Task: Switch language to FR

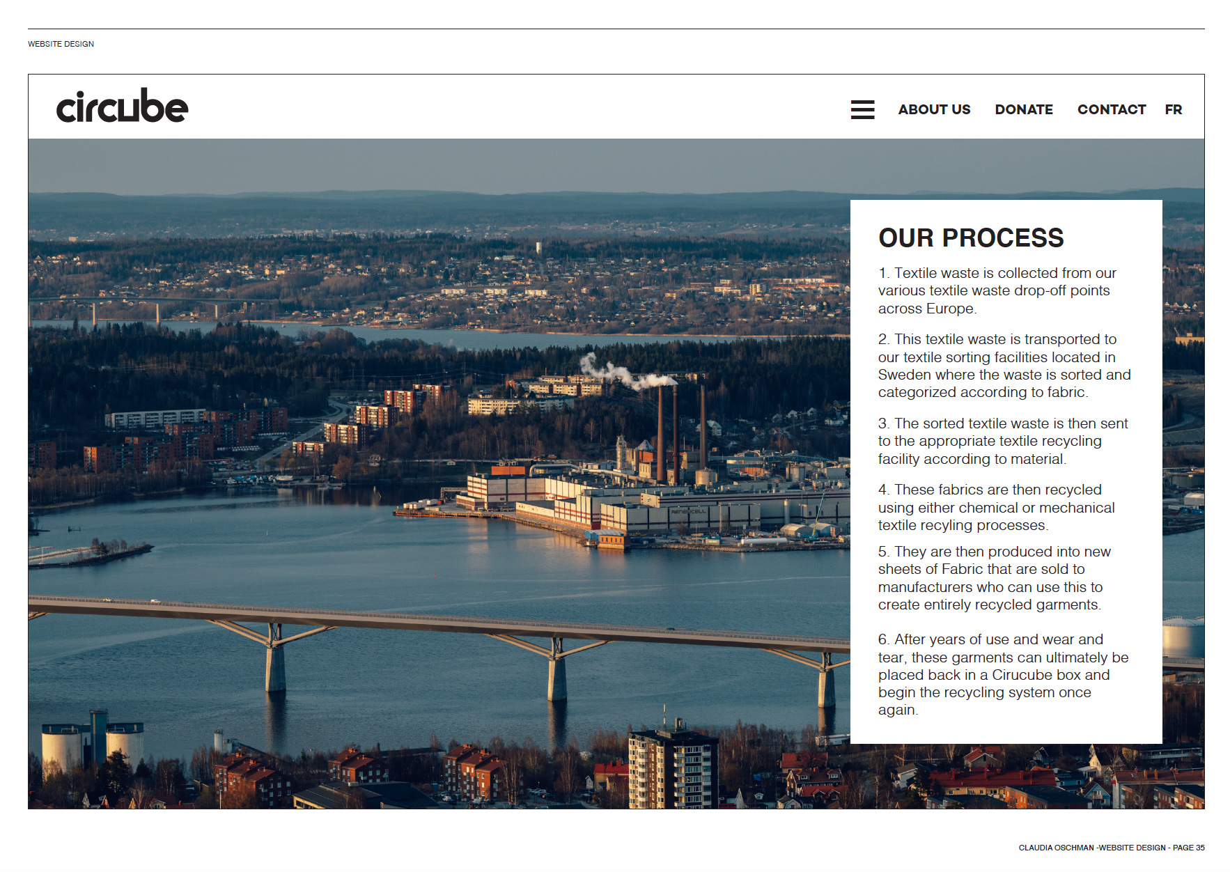Action: click(1174, 109)
